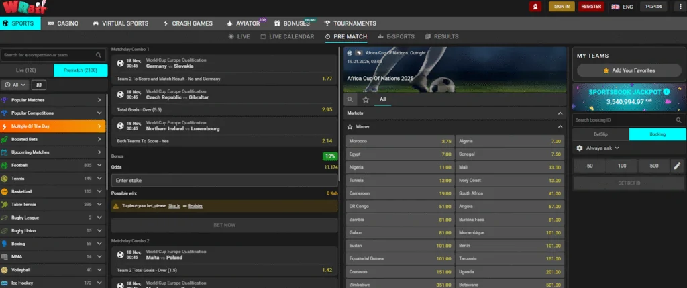Open the Casino tab

coord(62,23)
